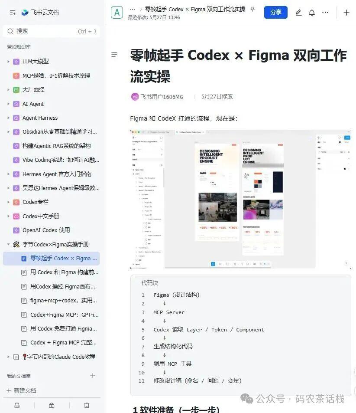The image size is (356, 413).
Task: Add to 我的文档库 with plus icon
Action: [x=93, y=376]
